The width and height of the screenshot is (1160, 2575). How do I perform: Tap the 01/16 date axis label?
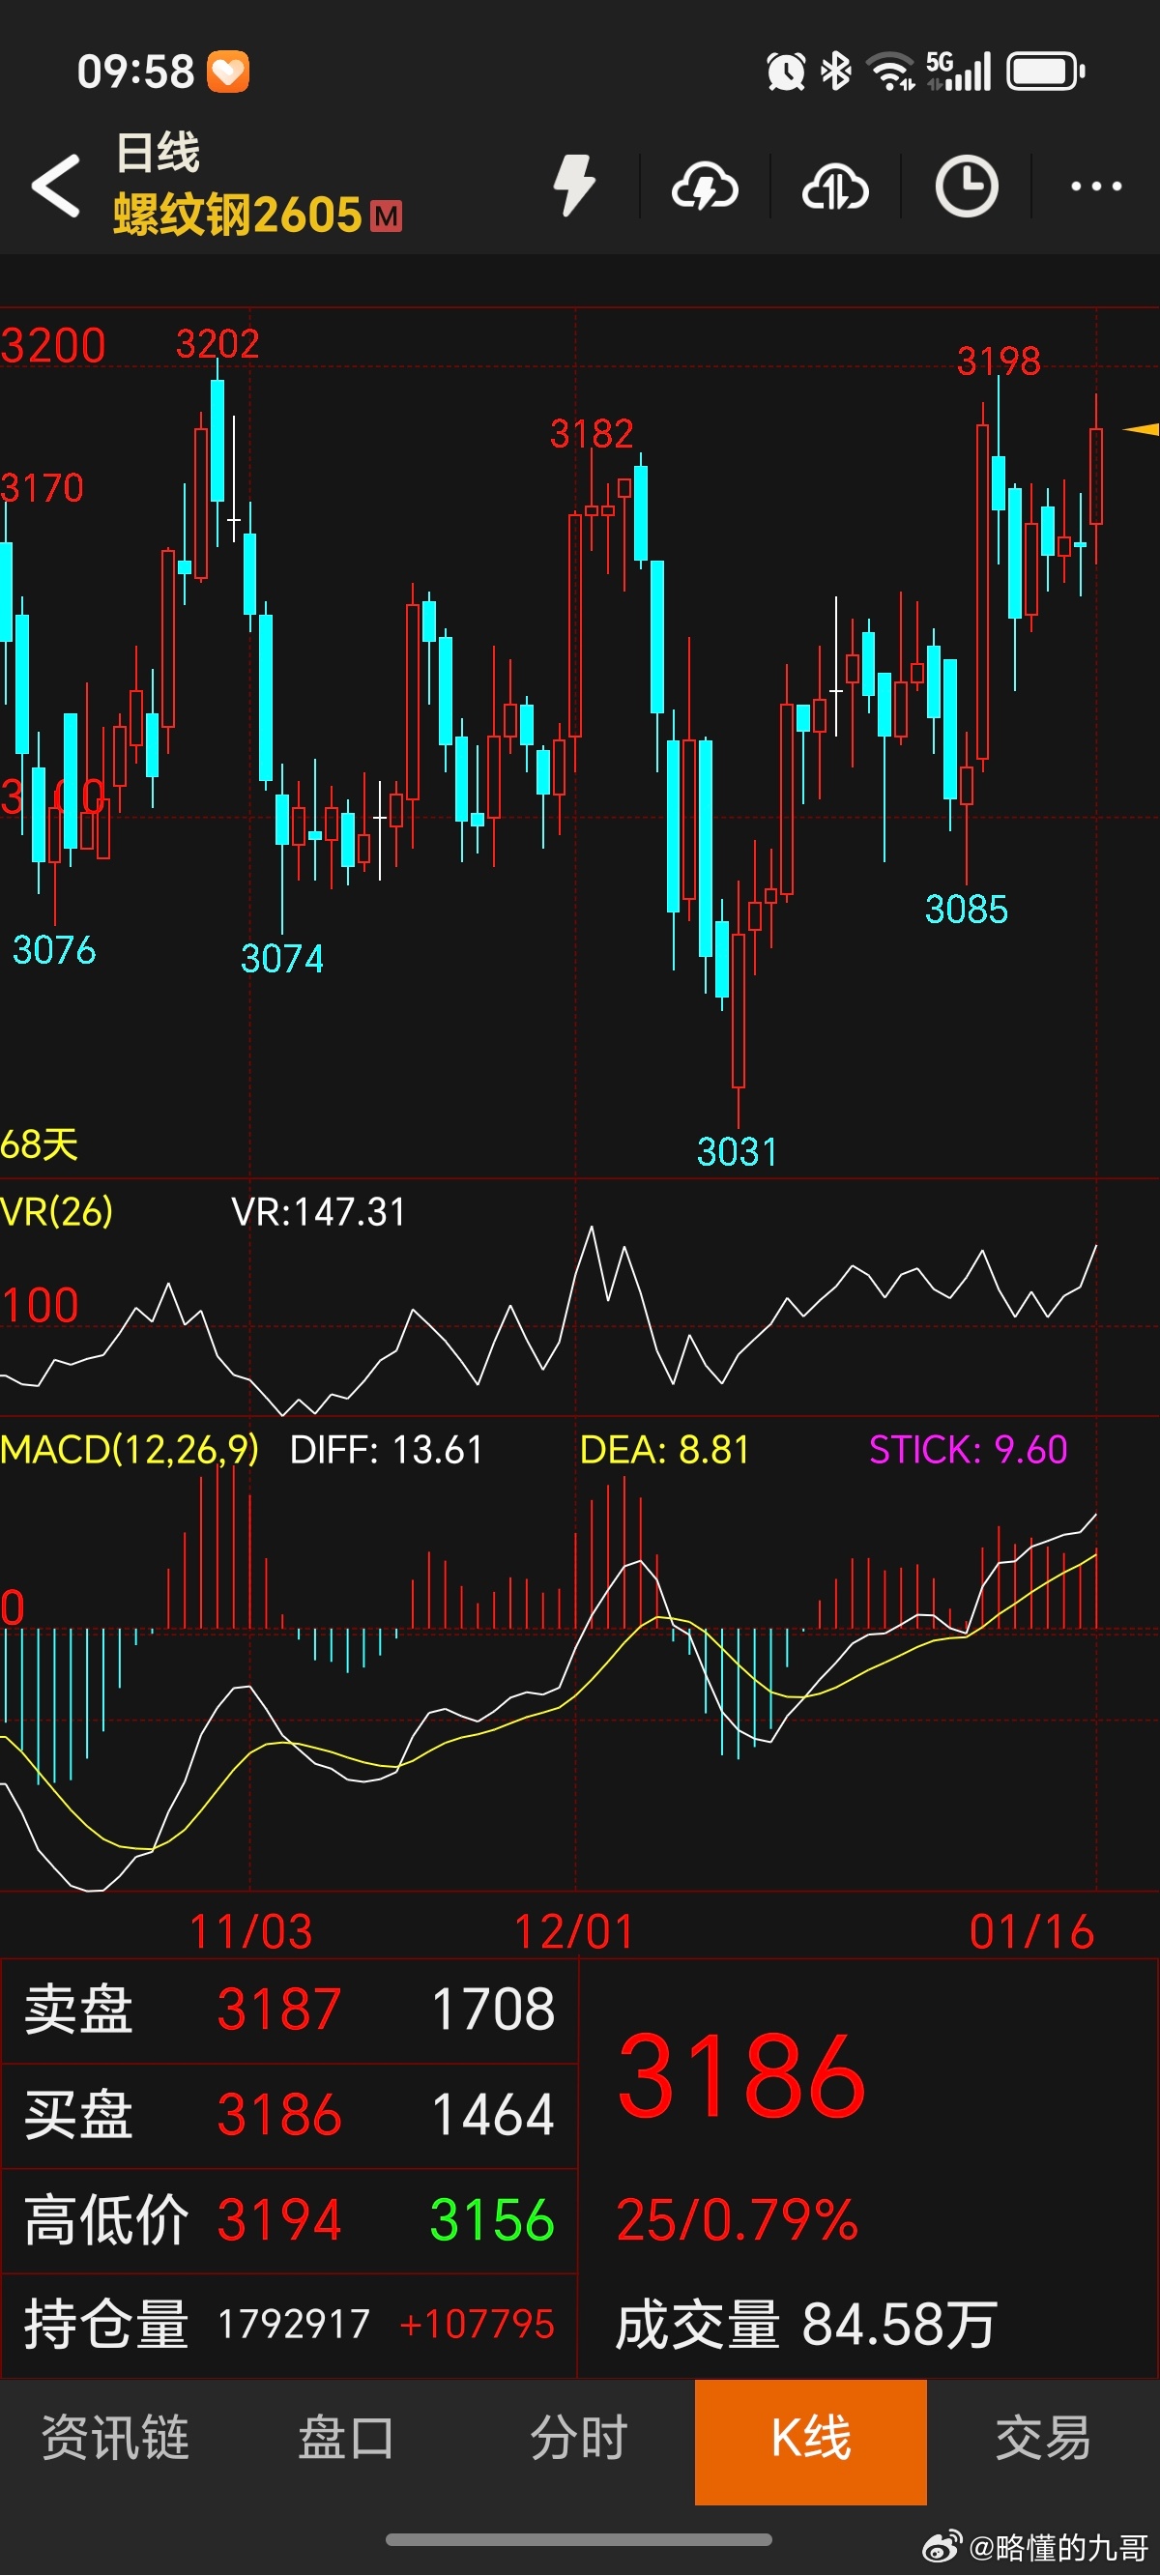(x=1032, y=1931)
